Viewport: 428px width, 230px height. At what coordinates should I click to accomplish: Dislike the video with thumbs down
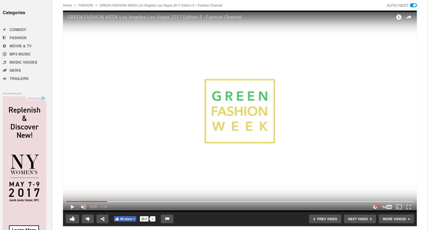87,219
